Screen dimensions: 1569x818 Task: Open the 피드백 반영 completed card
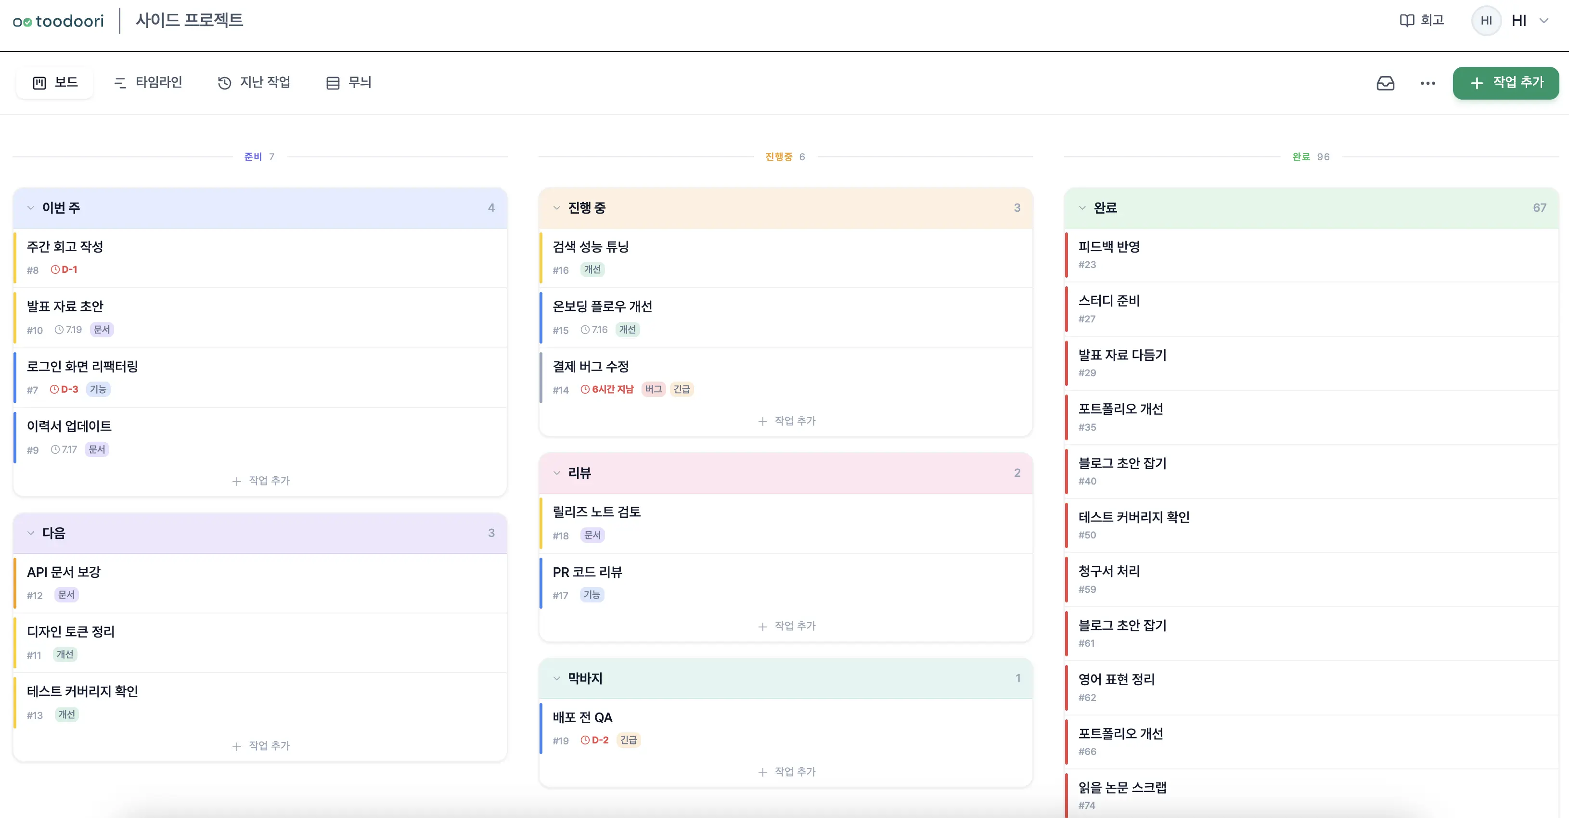[1312, 255]
